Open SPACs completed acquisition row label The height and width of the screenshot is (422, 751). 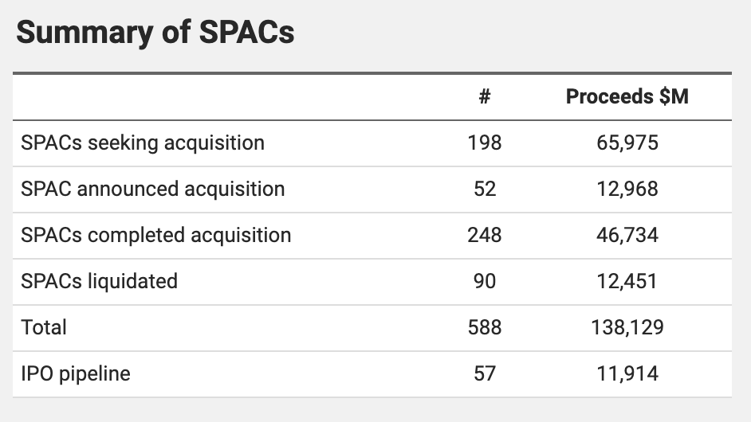coord(156,236)
